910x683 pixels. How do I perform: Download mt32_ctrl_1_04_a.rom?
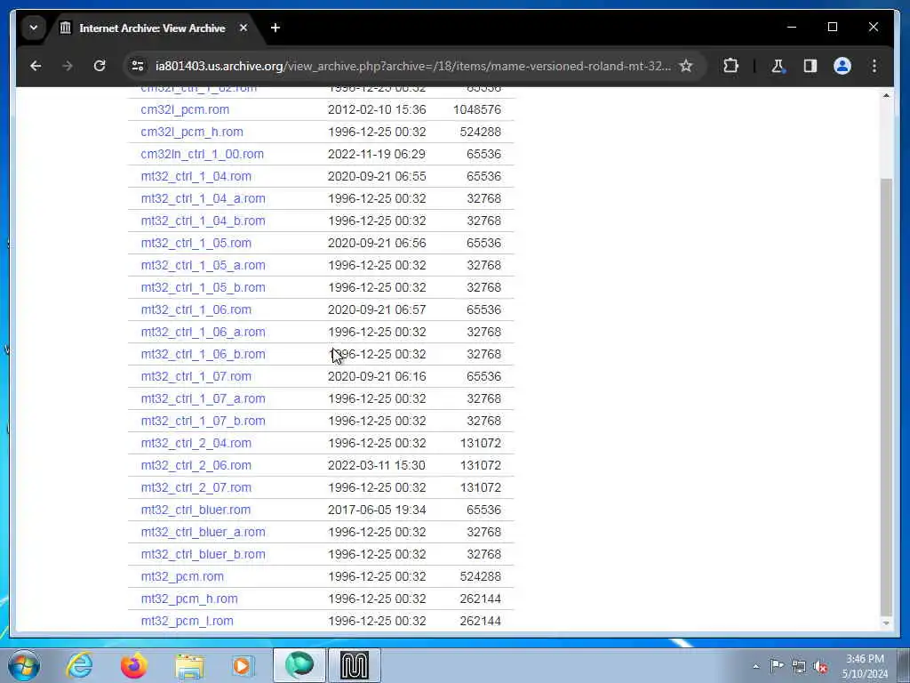pyautogui.click(x=204, y=198)
